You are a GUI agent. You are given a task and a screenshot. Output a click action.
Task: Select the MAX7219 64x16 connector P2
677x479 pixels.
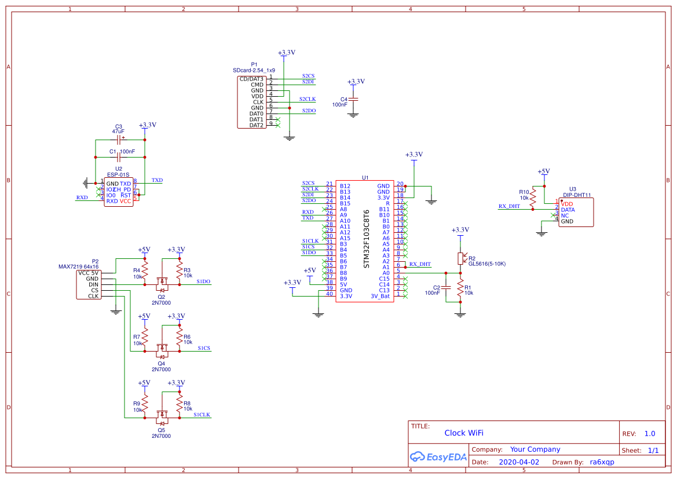tap(89, 285)
